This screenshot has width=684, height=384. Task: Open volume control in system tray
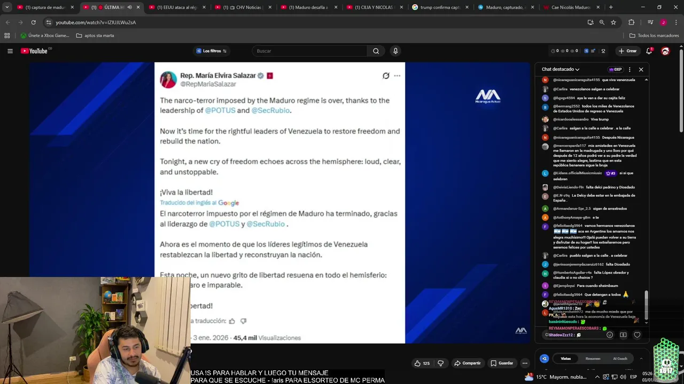point(623,377)
